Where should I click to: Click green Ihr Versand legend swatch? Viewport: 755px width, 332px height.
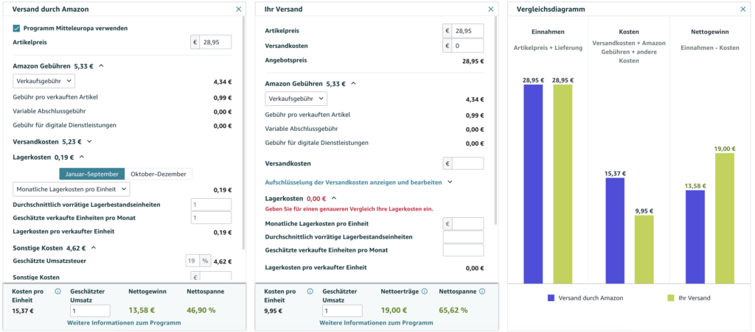coord(671,298)
